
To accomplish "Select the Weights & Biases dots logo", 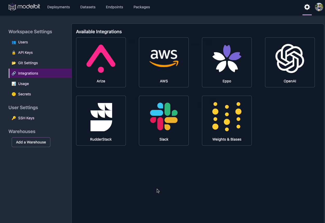I will (x=227, y=116).
